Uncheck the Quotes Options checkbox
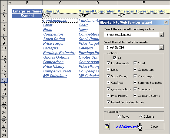 (108, 89)
